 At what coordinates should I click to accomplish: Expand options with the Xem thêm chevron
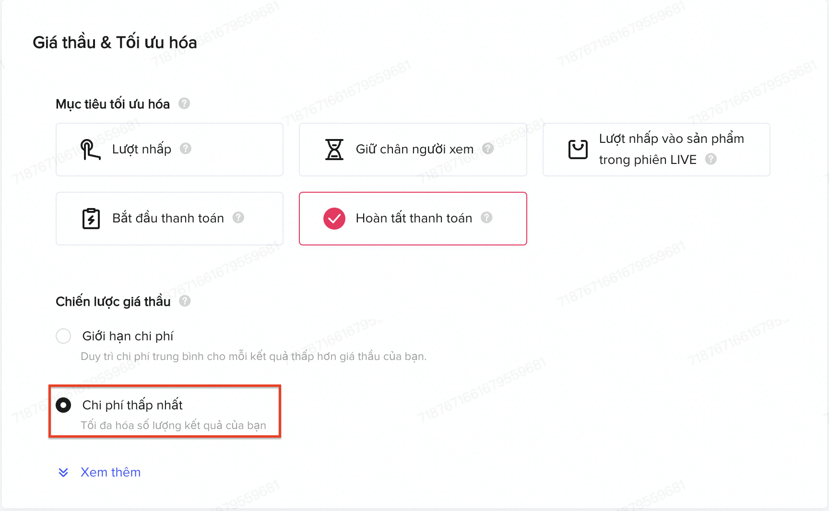click(x=63, y=473)
